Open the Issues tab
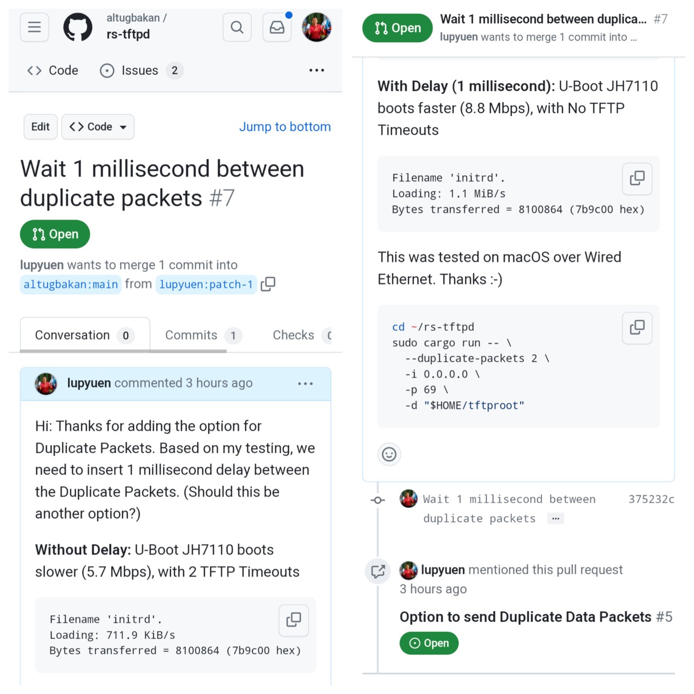Image resolution: width=694 pixels, height=694 pixels. click(141, 70)
